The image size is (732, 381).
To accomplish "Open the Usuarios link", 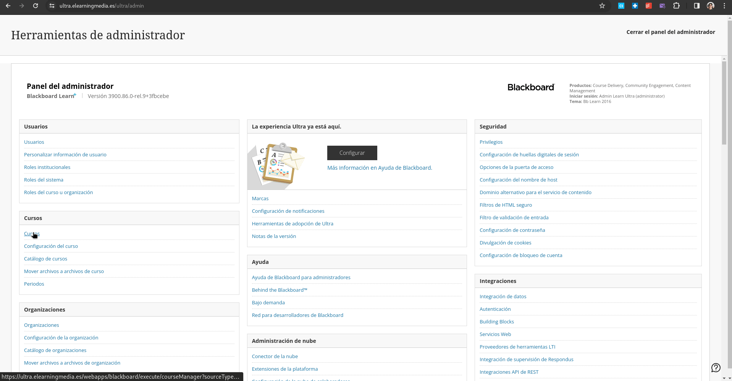I will click(x=34, y=142).
